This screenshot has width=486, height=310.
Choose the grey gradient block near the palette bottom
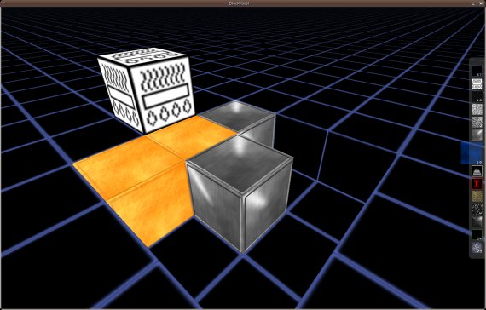point(477,221)
